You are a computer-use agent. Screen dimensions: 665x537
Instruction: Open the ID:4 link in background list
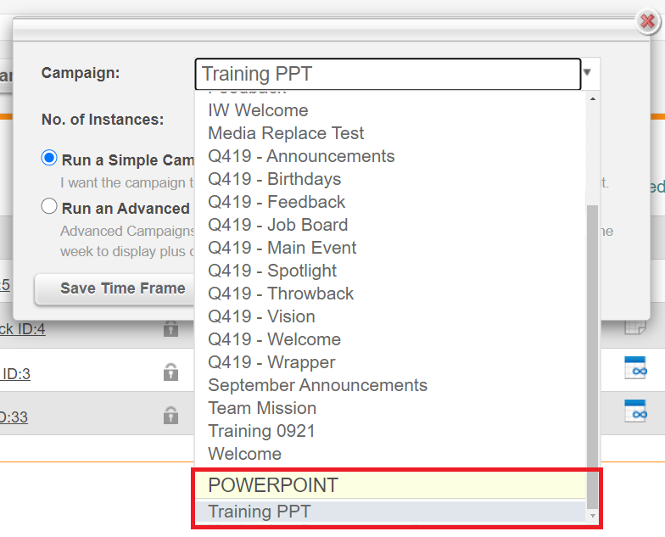click(x=22, y=329)
